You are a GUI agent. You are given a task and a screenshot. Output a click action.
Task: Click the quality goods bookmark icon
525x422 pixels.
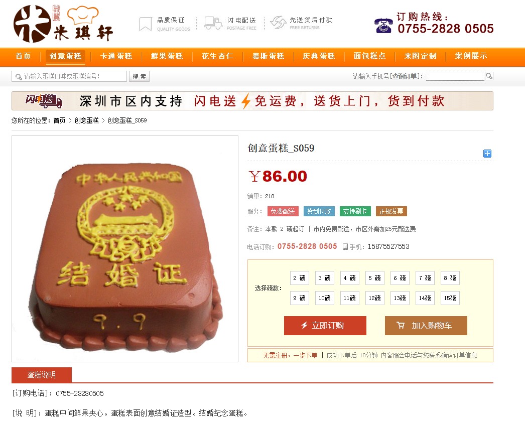point(146,24)
